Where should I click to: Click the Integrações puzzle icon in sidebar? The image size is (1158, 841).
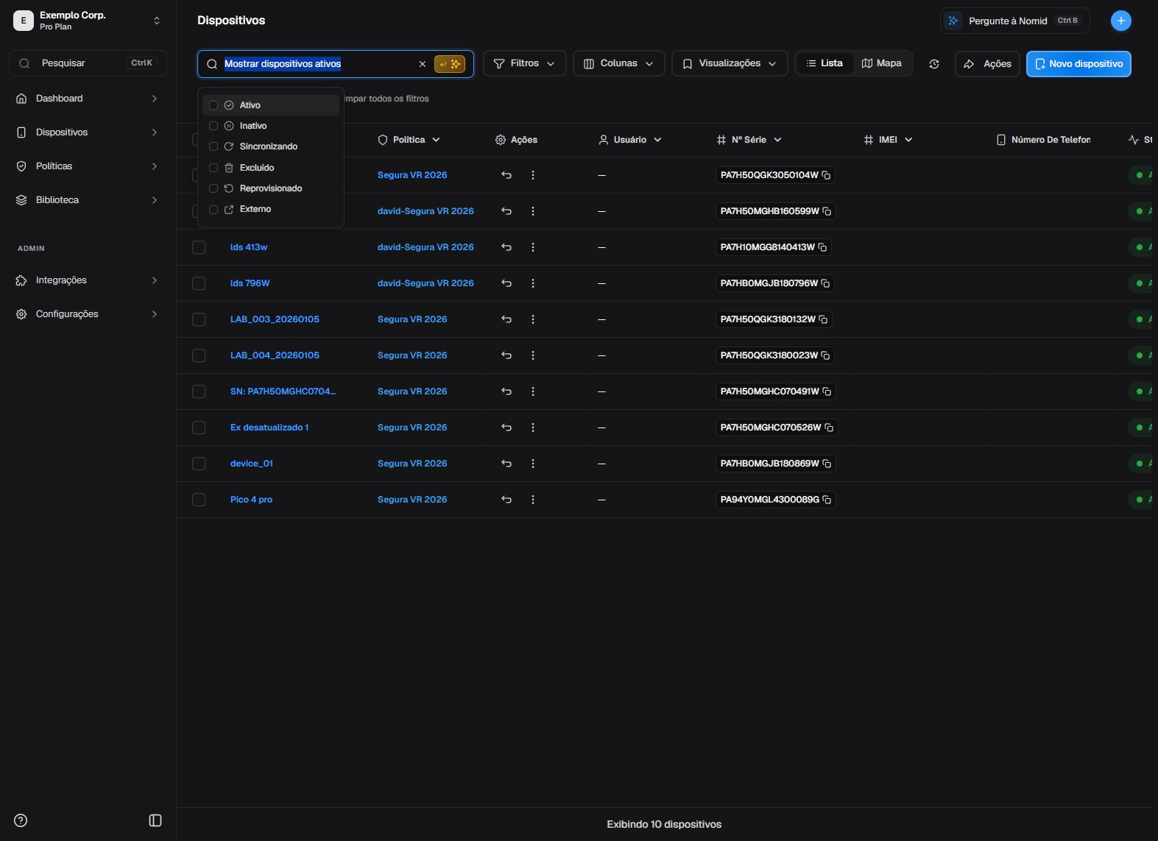(x=21, y=280)
